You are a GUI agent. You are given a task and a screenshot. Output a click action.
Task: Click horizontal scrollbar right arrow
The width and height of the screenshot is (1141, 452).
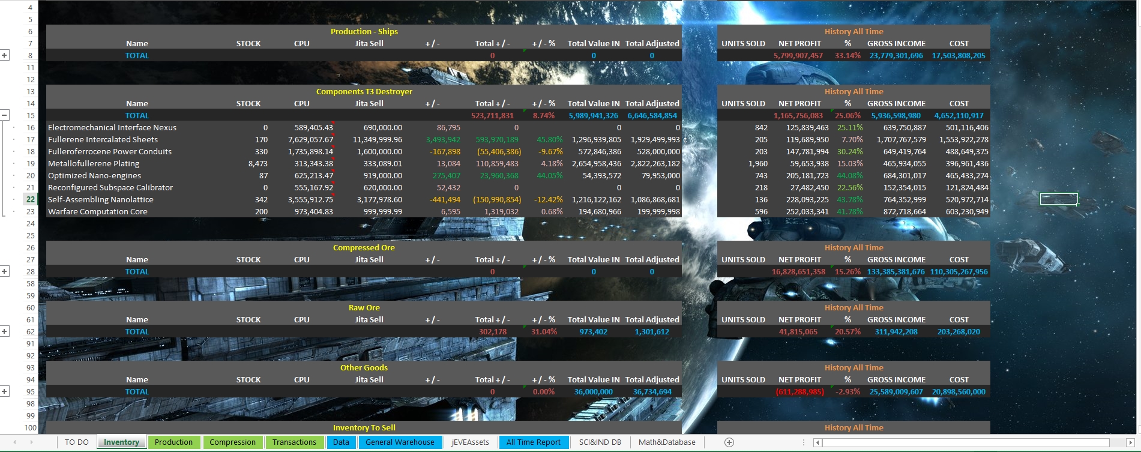1131,442
